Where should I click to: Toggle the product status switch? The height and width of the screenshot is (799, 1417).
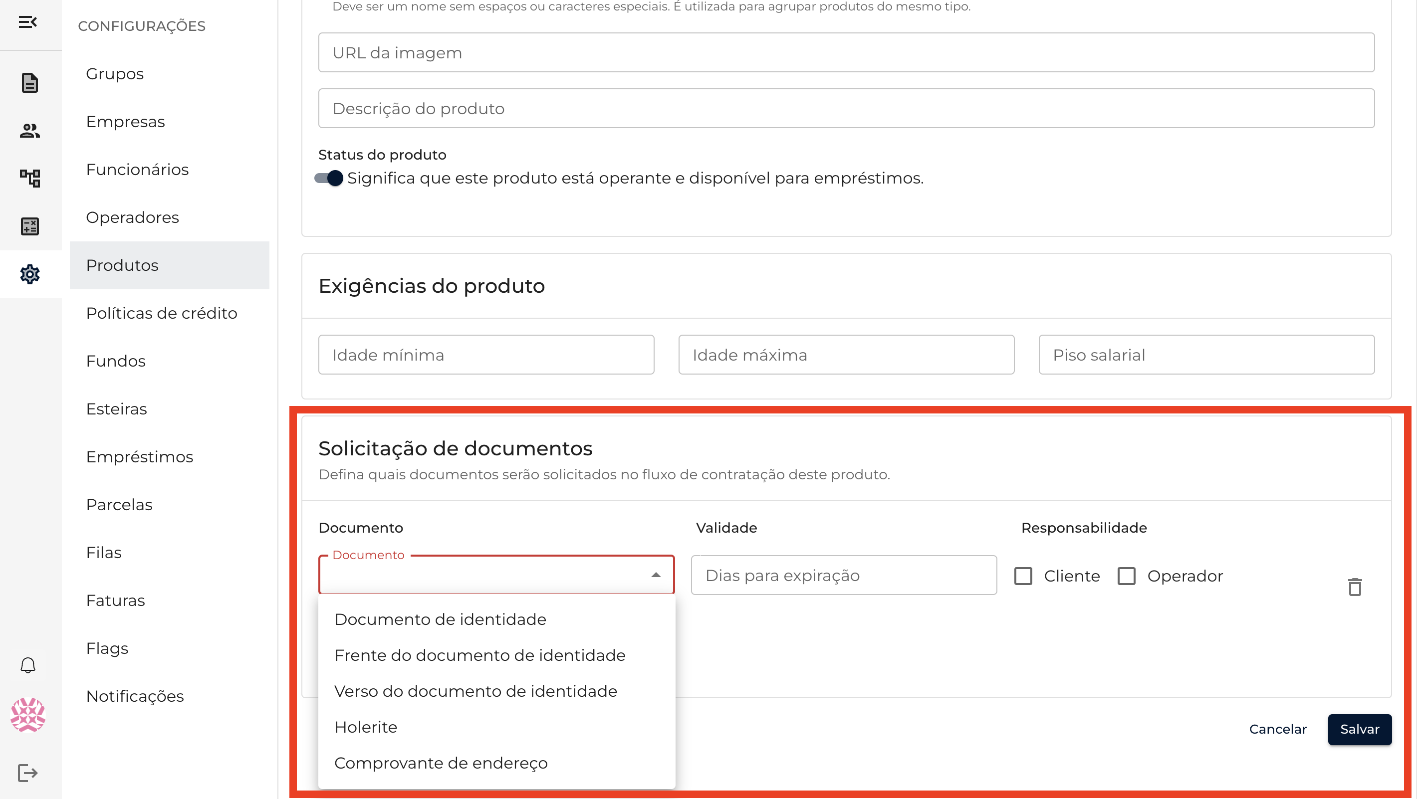pos(329,178)
